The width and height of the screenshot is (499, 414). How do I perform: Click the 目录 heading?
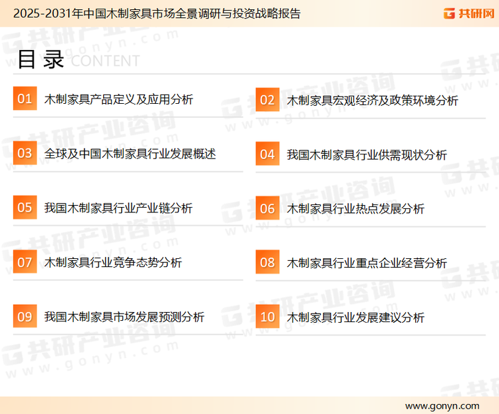(41, 59)
